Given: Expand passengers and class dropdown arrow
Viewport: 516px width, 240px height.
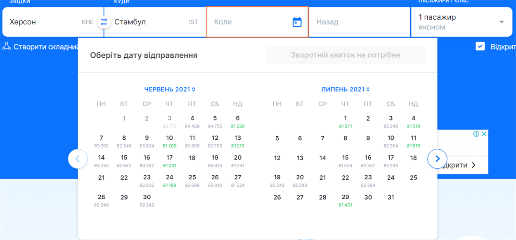Looking at the screenshot, I should click(502, 22).
